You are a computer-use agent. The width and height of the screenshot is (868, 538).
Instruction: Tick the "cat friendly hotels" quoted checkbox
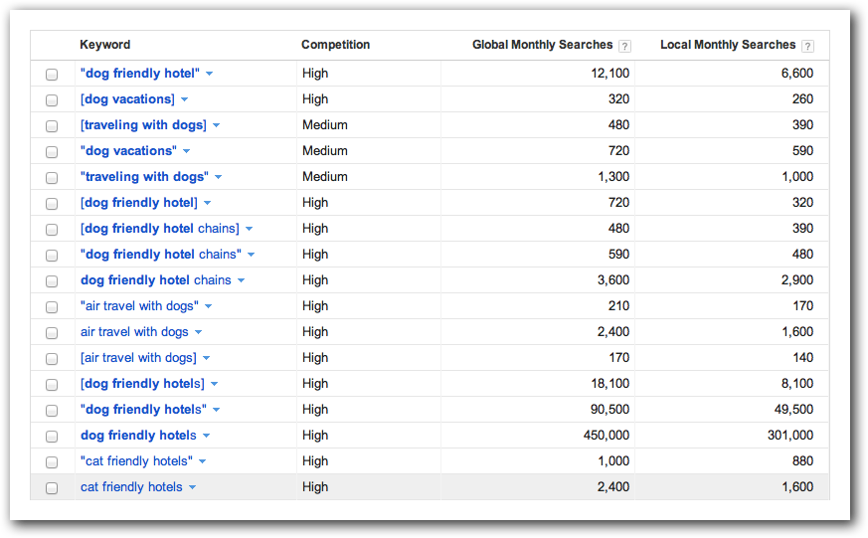click(x=52, y=462)
